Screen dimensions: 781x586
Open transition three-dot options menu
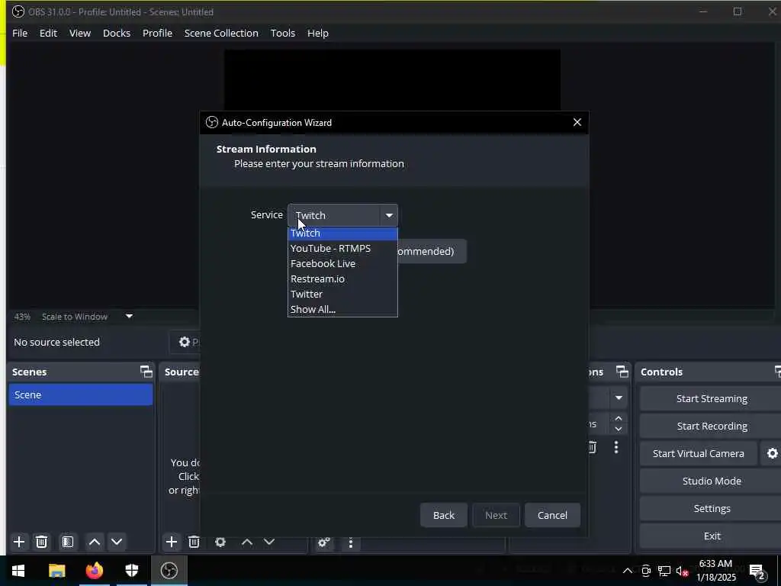(616, 447)
